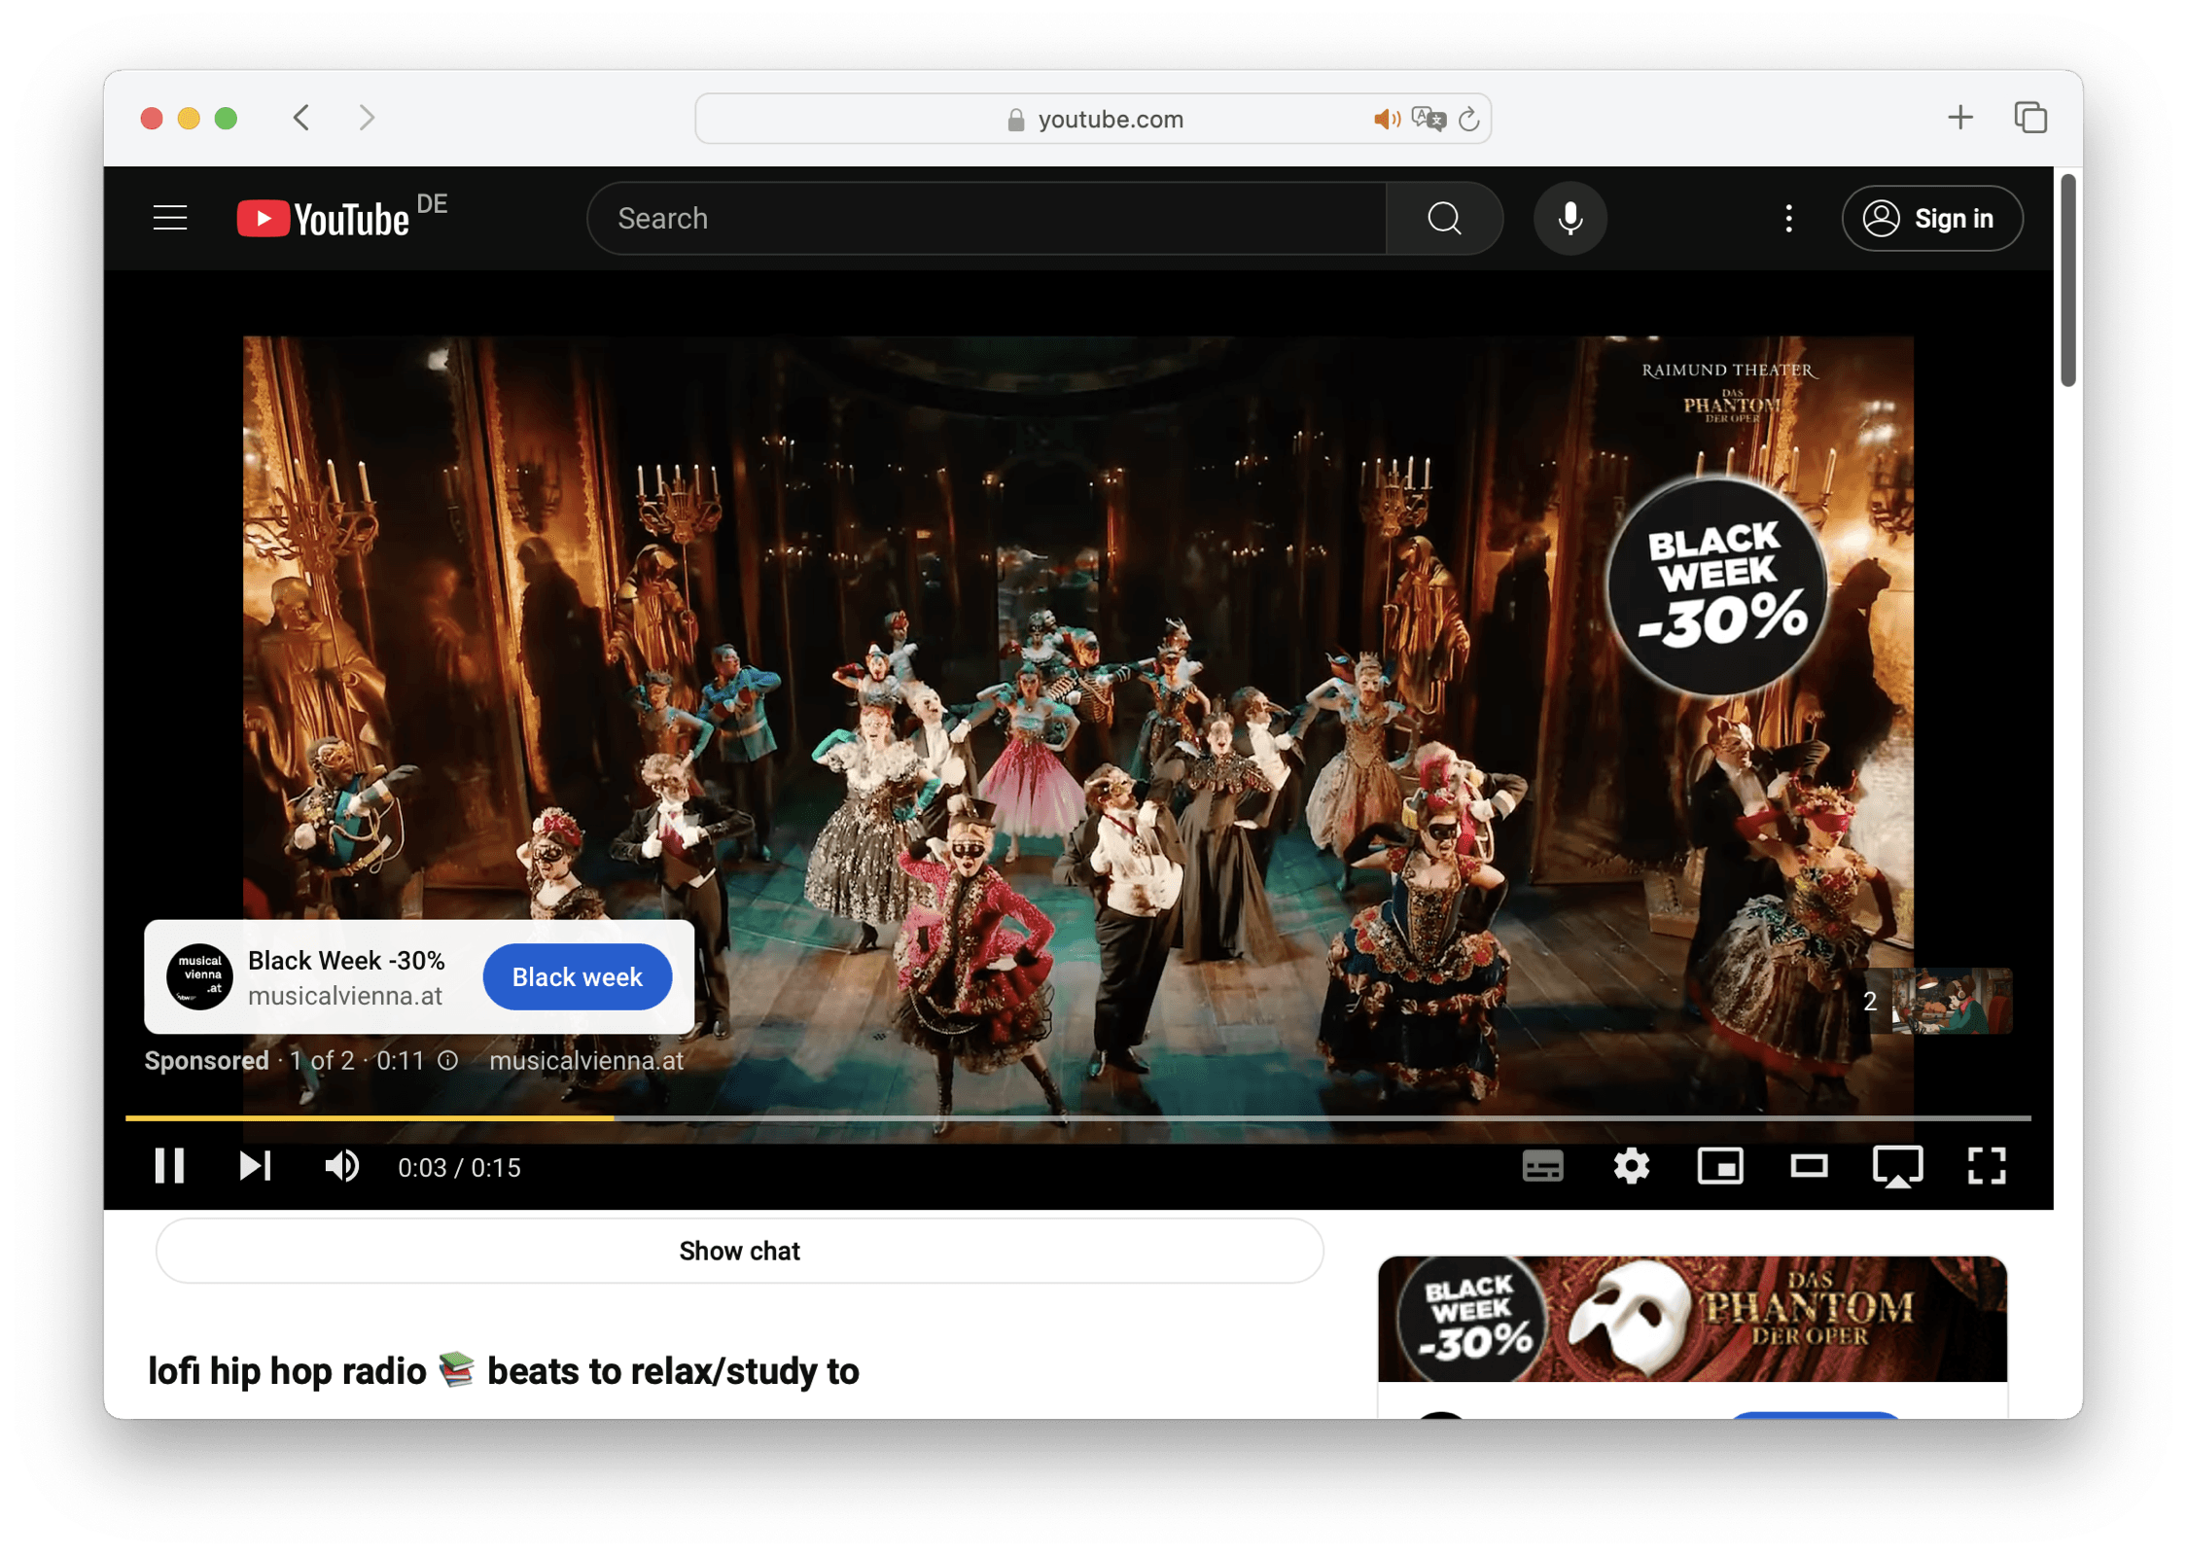This screenshot has height=1556, width=2187.
Task: Reload the page with the refresh icon
Action: coord(1469,119)
